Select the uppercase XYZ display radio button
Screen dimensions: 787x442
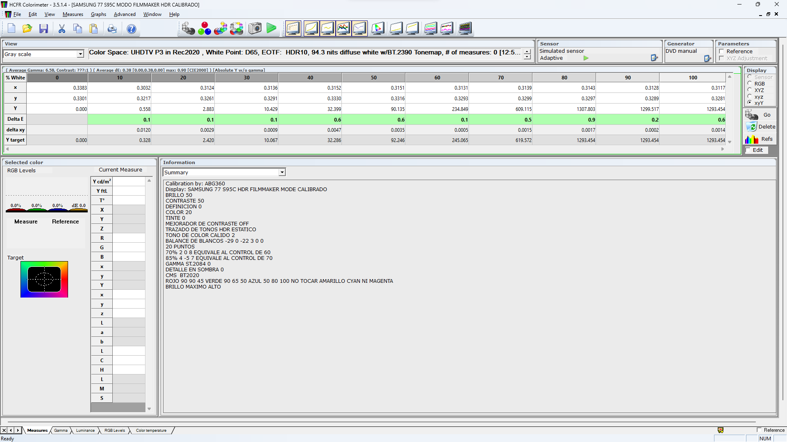[x=750, y=90]
